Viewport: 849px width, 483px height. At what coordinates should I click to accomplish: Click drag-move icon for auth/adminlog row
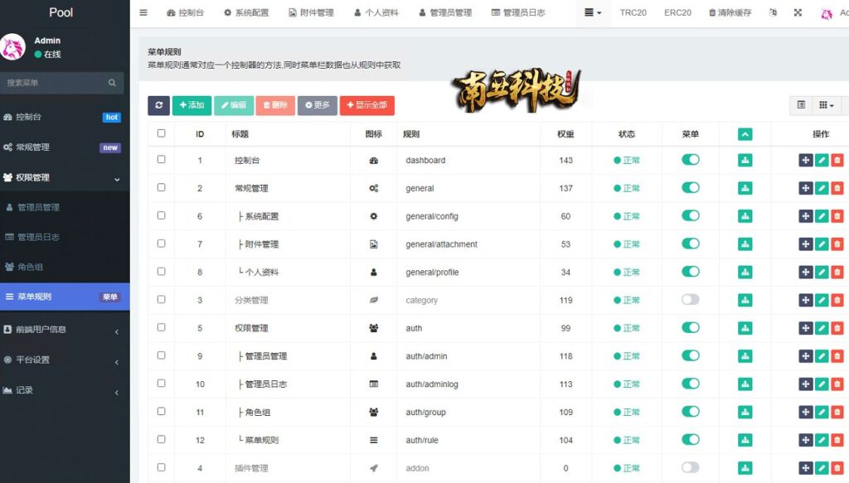pyautogui.click(x=806, y=384)
